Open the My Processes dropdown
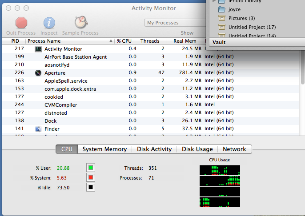Screen dimensions: 305x216 pos(175,23)
